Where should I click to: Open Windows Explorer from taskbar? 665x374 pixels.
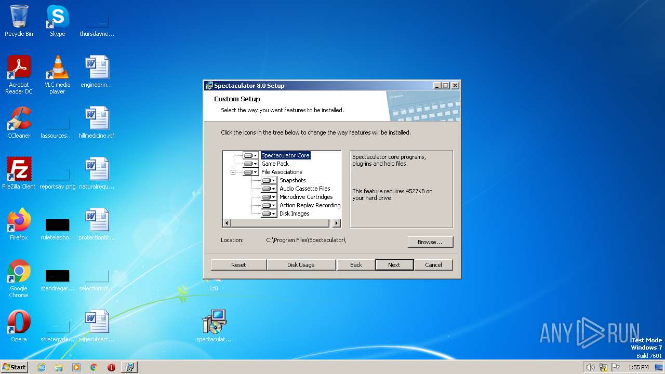point(59,367)
